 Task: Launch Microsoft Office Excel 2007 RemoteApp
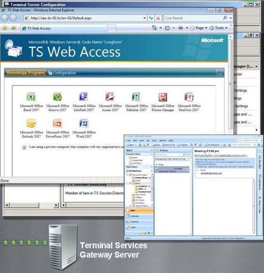pyautogui.click(x=31, y=102)
